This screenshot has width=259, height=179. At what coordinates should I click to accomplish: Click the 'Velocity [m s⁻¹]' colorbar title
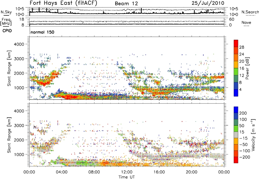(x=253, y=135)
